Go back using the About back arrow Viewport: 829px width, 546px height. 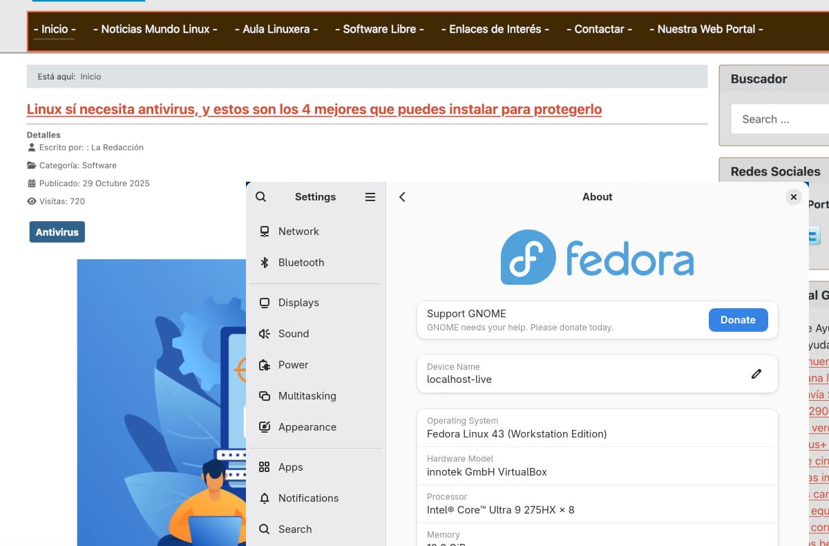[402, 197]
